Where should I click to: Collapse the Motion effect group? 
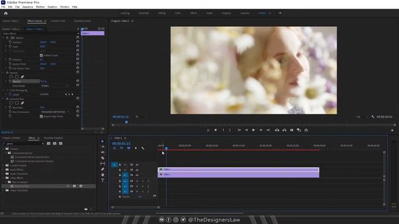[4, 38]
